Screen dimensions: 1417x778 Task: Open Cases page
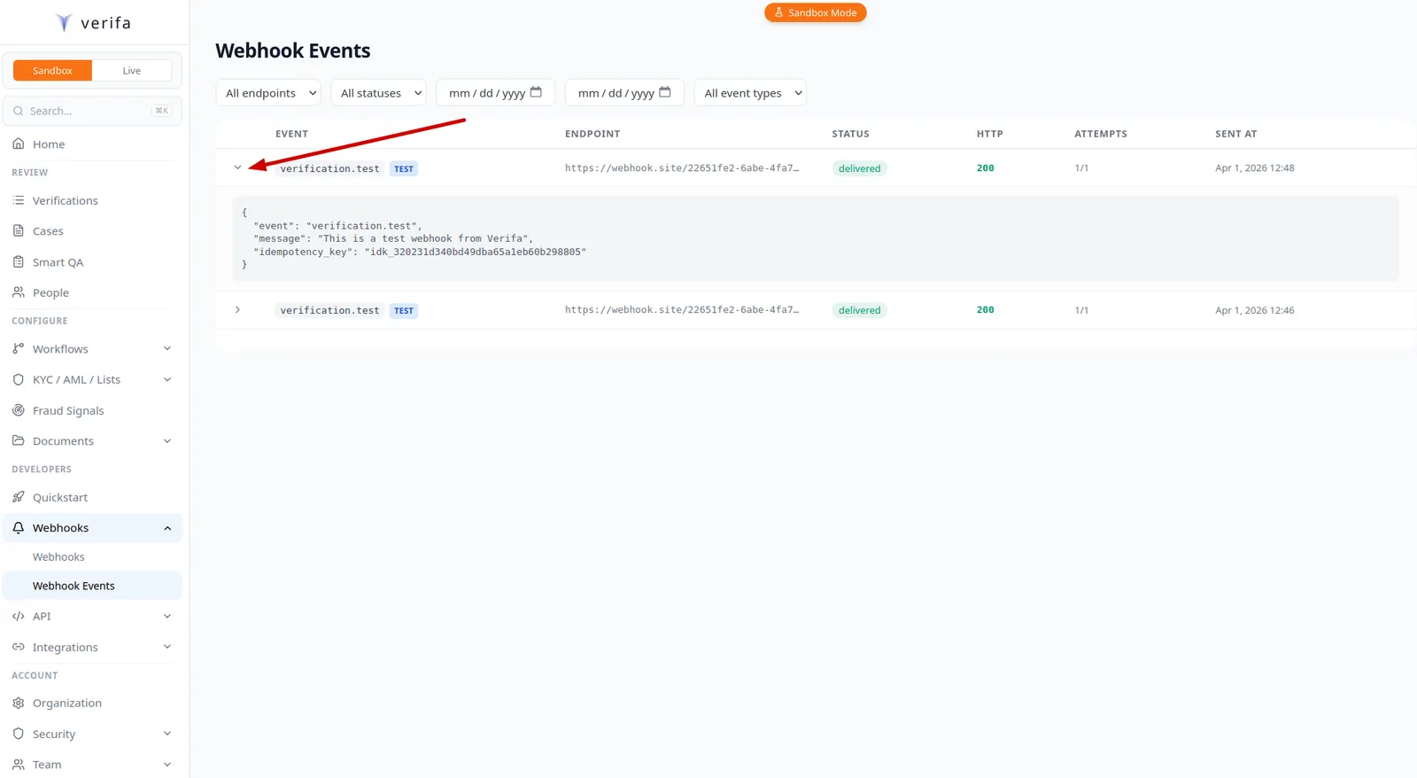(x=92, y=230)
